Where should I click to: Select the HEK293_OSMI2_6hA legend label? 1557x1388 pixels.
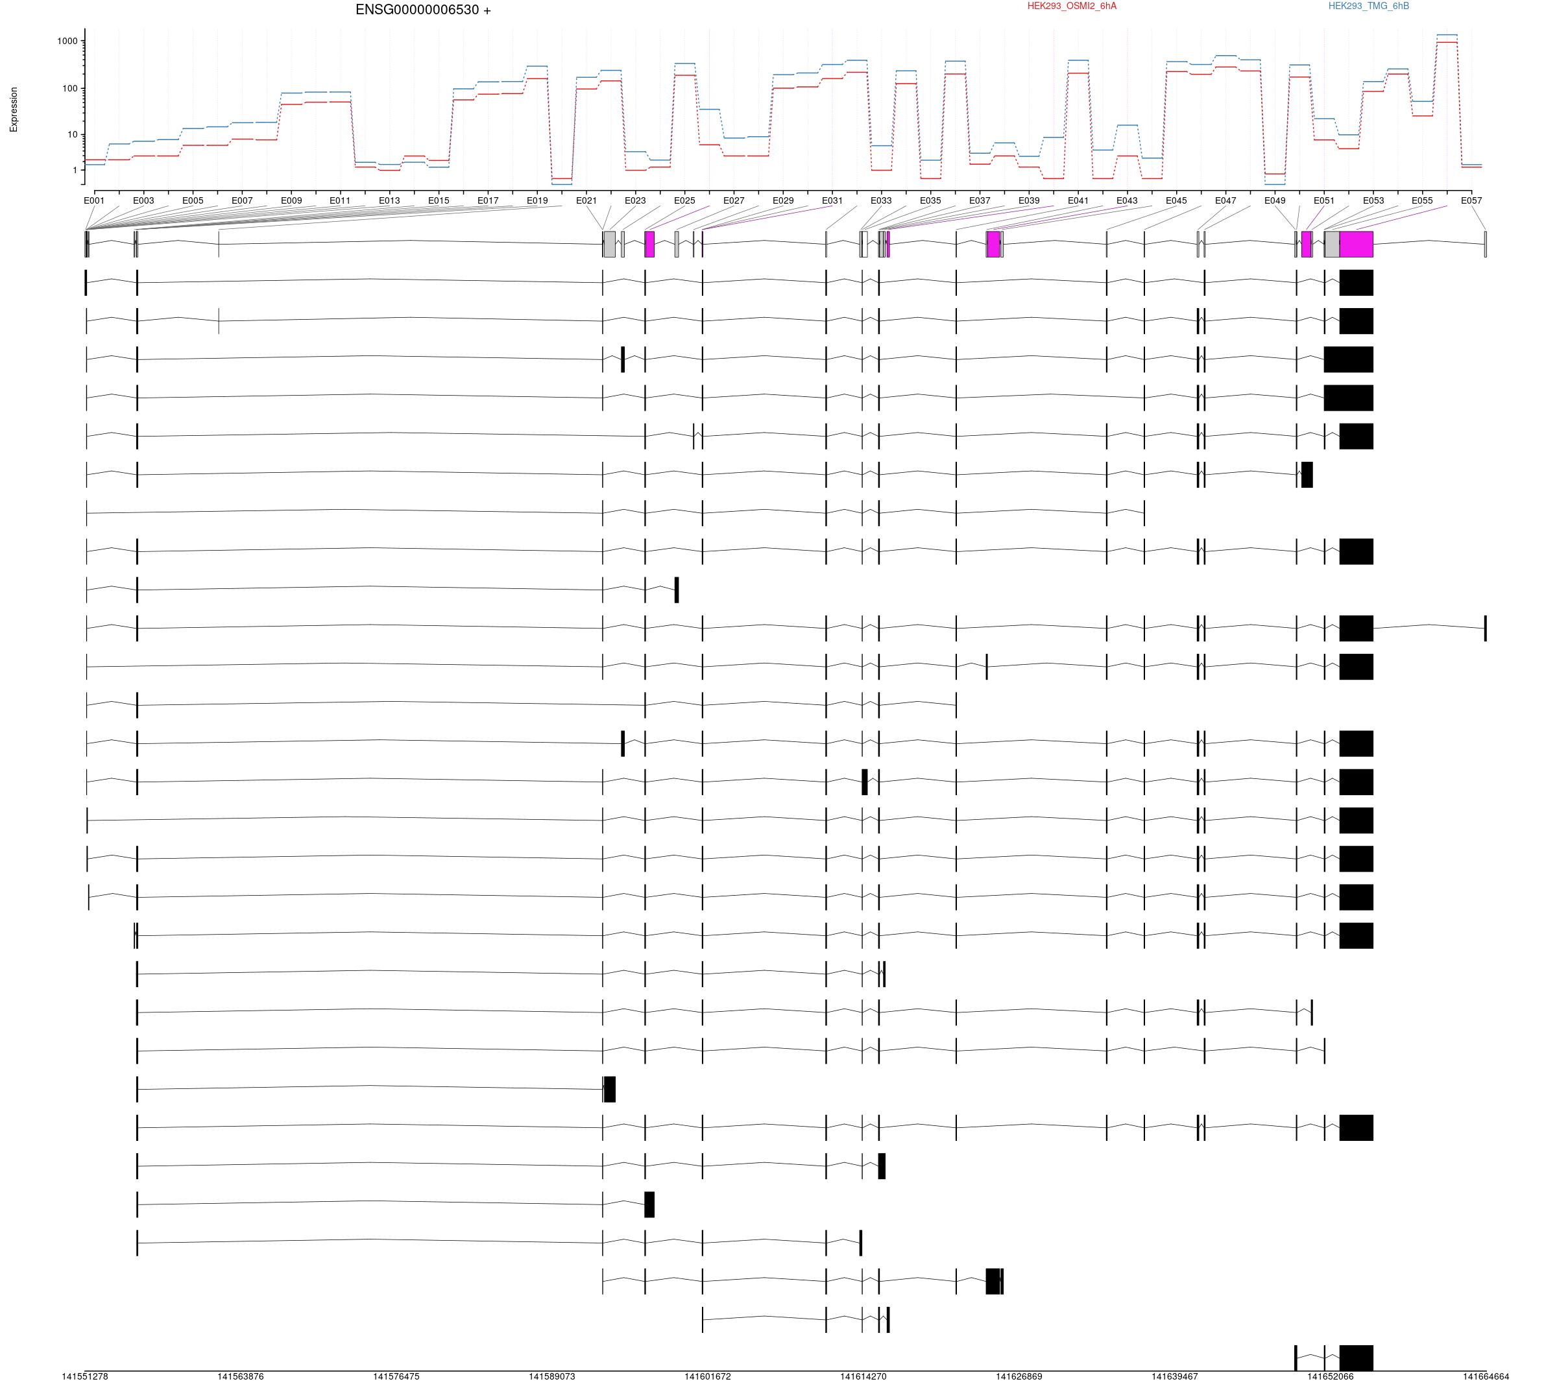click(x=1072, y=6)
